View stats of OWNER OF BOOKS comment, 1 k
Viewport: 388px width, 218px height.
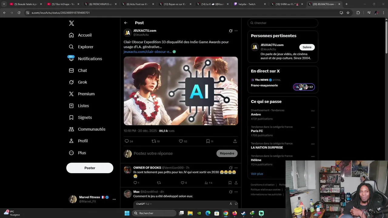(x=209, y=183)
